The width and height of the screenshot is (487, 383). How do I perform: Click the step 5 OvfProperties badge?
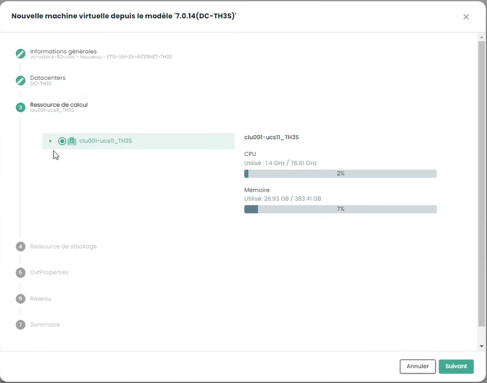click(21, 273)
